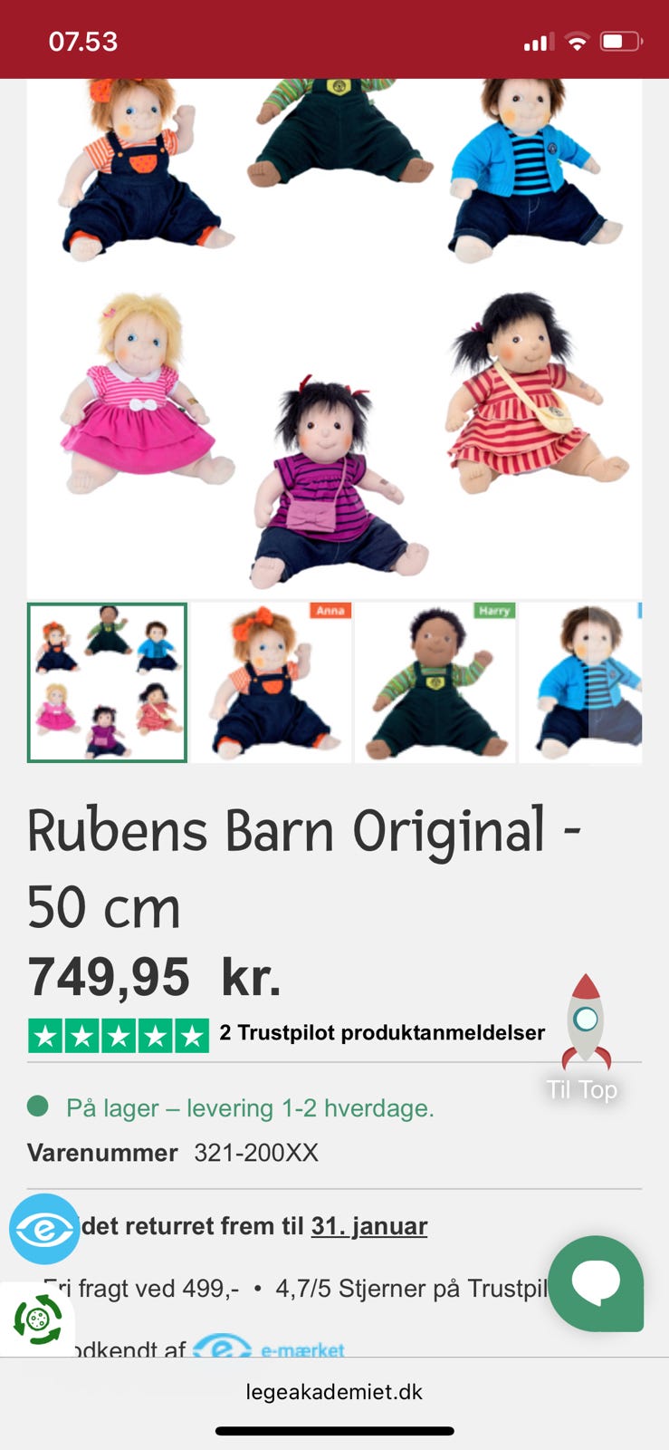Tap the battery indicator in status bar
669x1450 pixels.
tap(621, 42)
